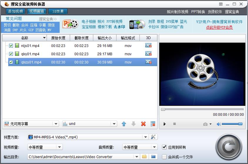Click 3D icon for nljs01.mp4 row
This screenshot has width=248, height=164.
click(x=148, y=46)
